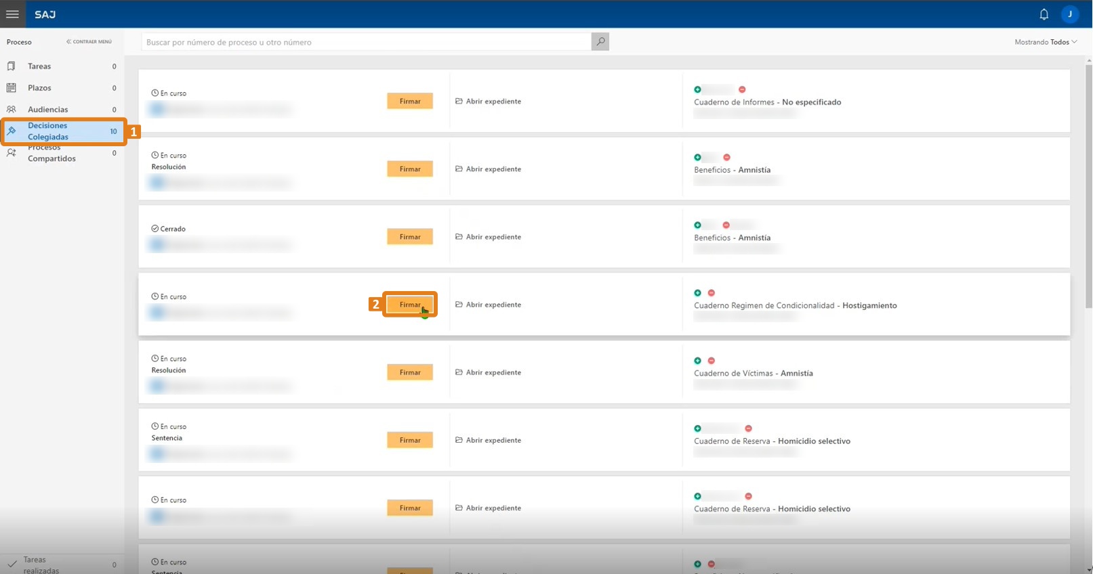The width and height of the screenshot is (1093, 574).
Task: Select Decisiones Colegiadas in the sidebar
Action: pyautogui.click(x=64, y=131)
